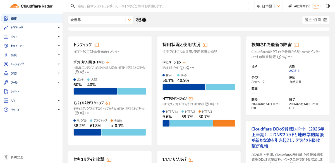Image resolution: width=335 pixels, height=163 pixels.
Task: Open the 日本語 language dropdown
Action: coord(268,6)
